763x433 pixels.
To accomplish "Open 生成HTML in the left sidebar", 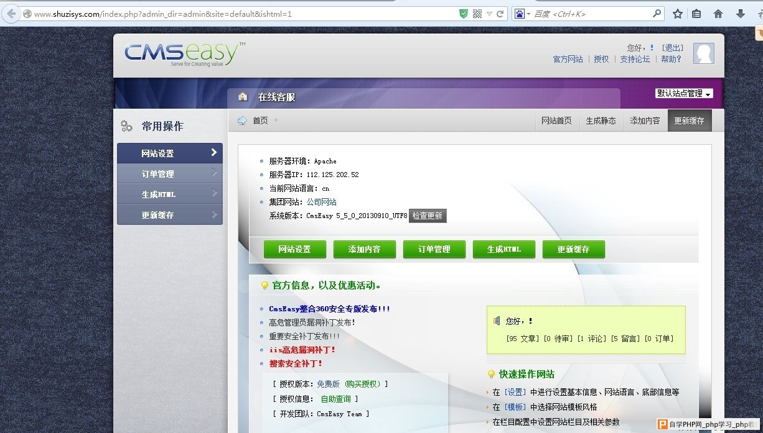I will (x=170, y=194).
